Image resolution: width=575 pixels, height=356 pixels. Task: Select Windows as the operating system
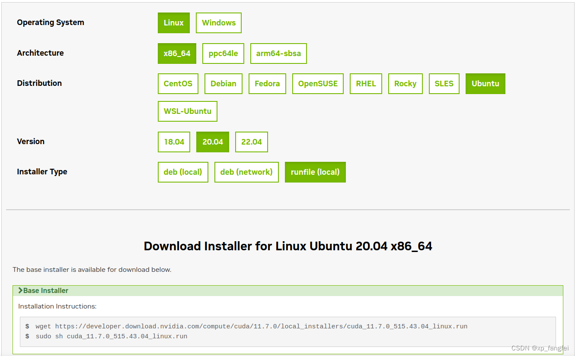(218, 22)
